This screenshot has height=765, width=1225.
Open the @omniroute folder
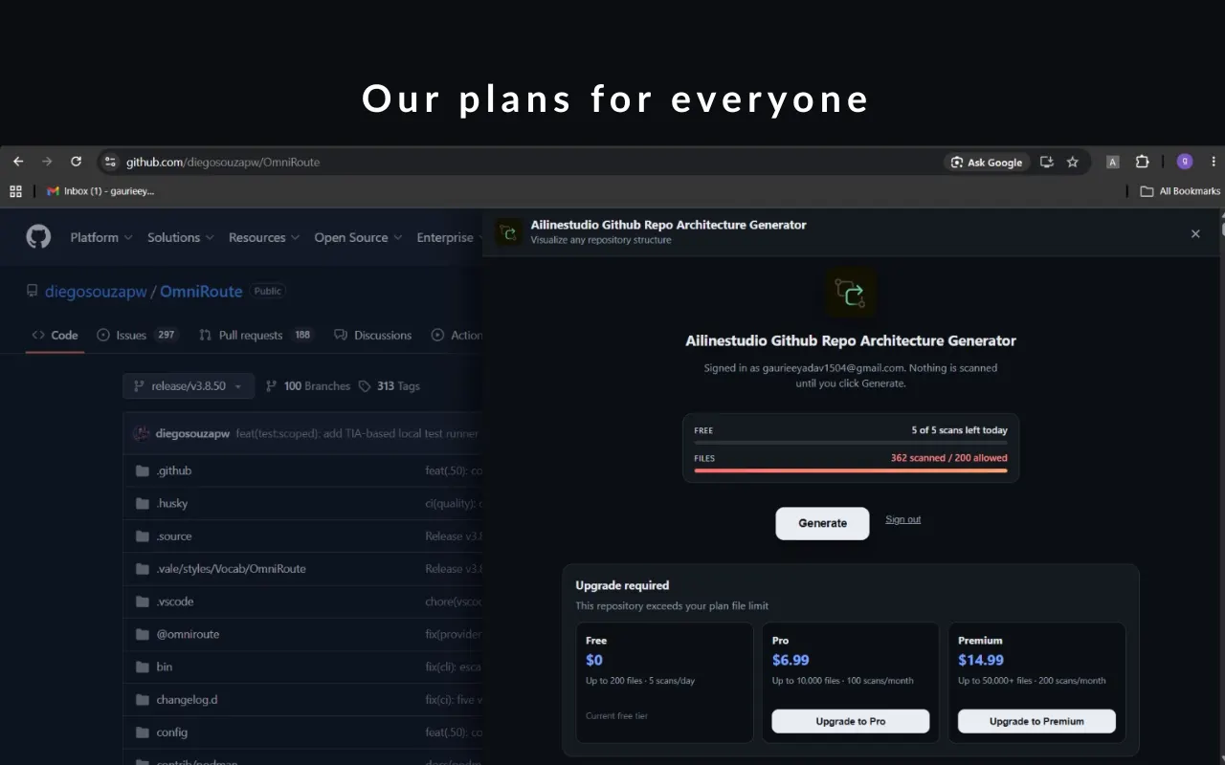point(189,634)
